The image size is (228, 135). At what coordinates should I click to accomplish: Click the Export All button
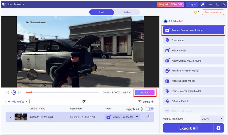point(188,128)
